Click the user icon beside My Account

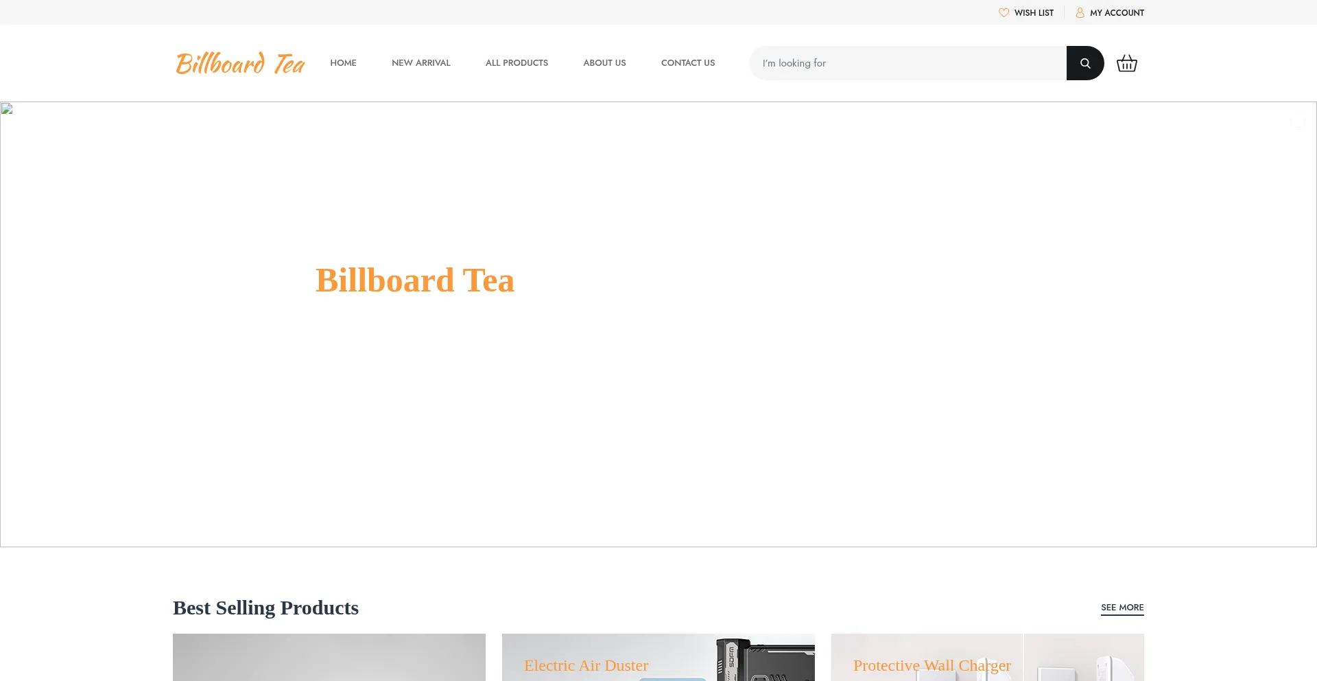[1080, 12]
